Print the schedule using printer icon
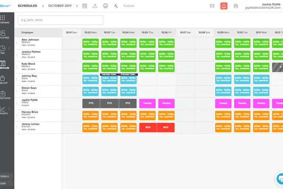 tap(105, 6)
